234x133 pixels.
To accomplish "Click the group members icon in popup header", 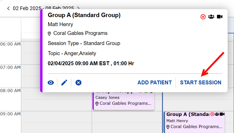I will [211, 17].
